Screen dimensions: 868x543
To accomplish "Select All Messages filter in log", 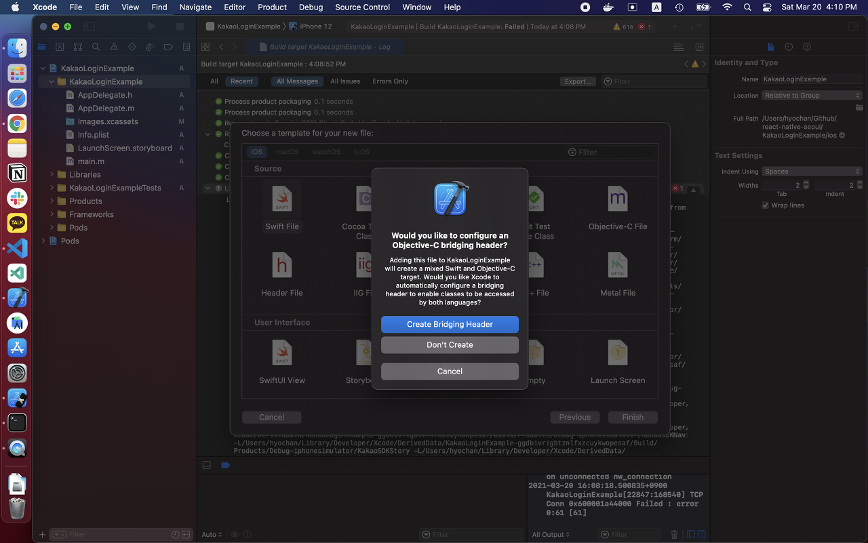I will tap(297, 81).
